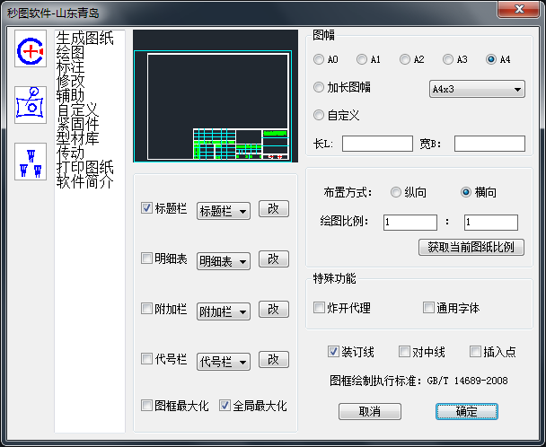
Task: Open the 明细表 style dropdown
Action: point(224,261)
